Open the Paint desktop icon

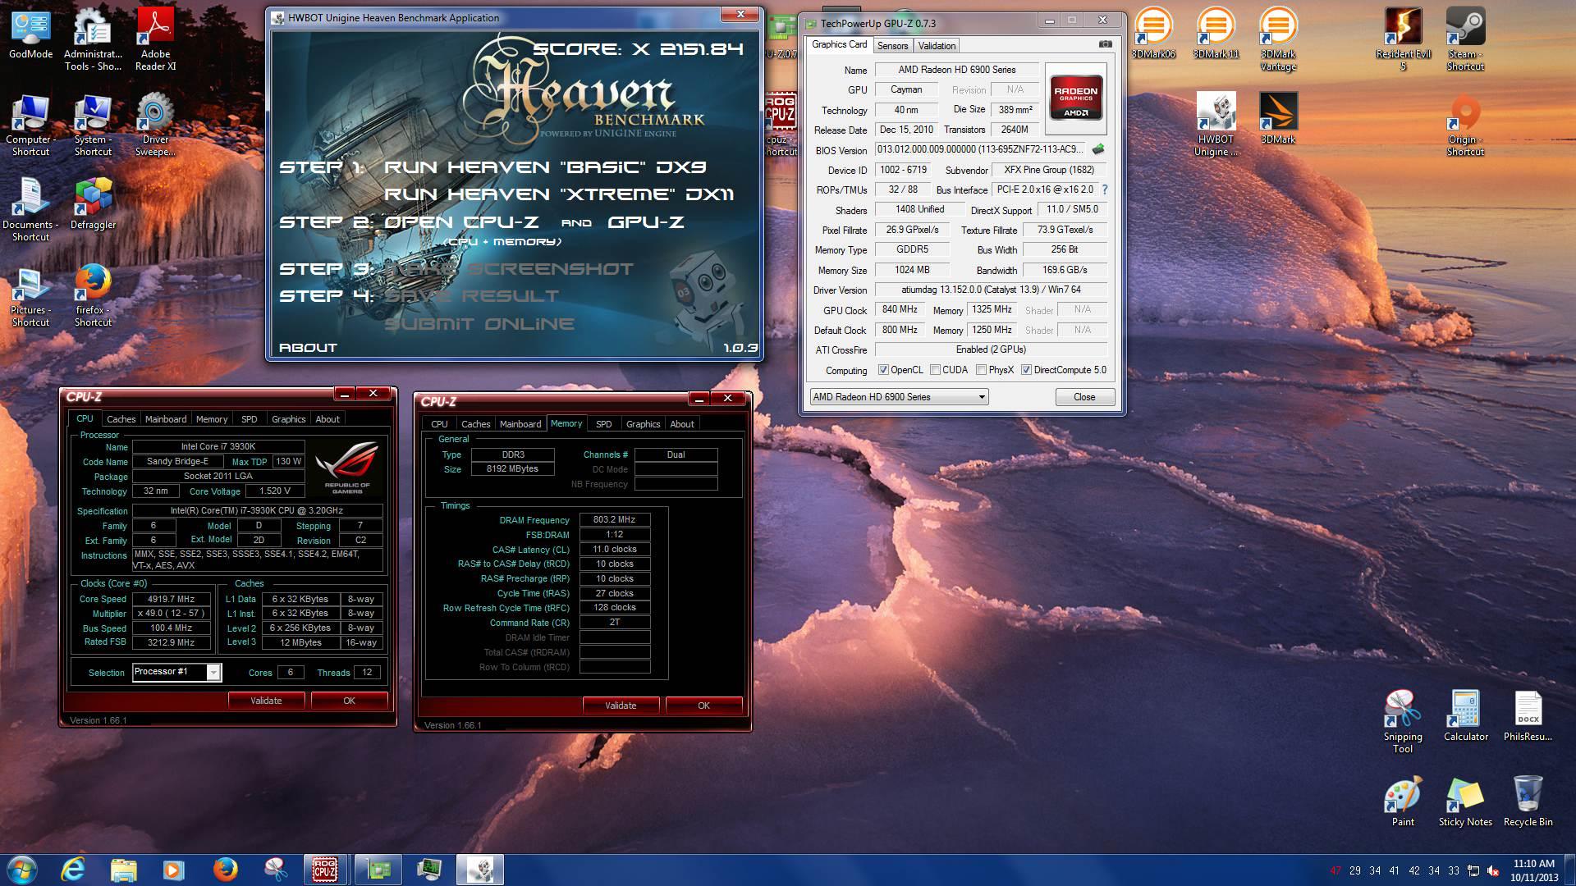1403,802
